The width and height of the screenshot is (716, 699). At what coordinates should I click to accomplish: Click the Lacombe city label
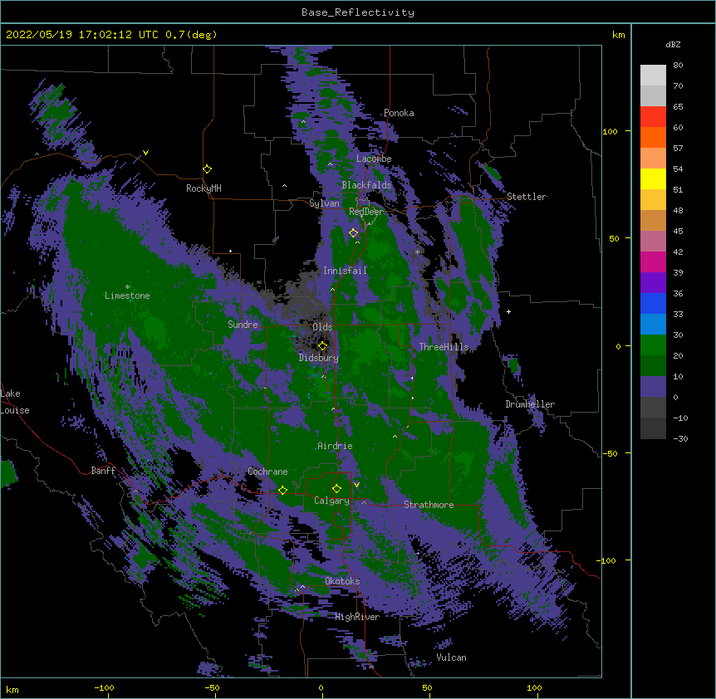pyautogui.click(x=374, y=159)
